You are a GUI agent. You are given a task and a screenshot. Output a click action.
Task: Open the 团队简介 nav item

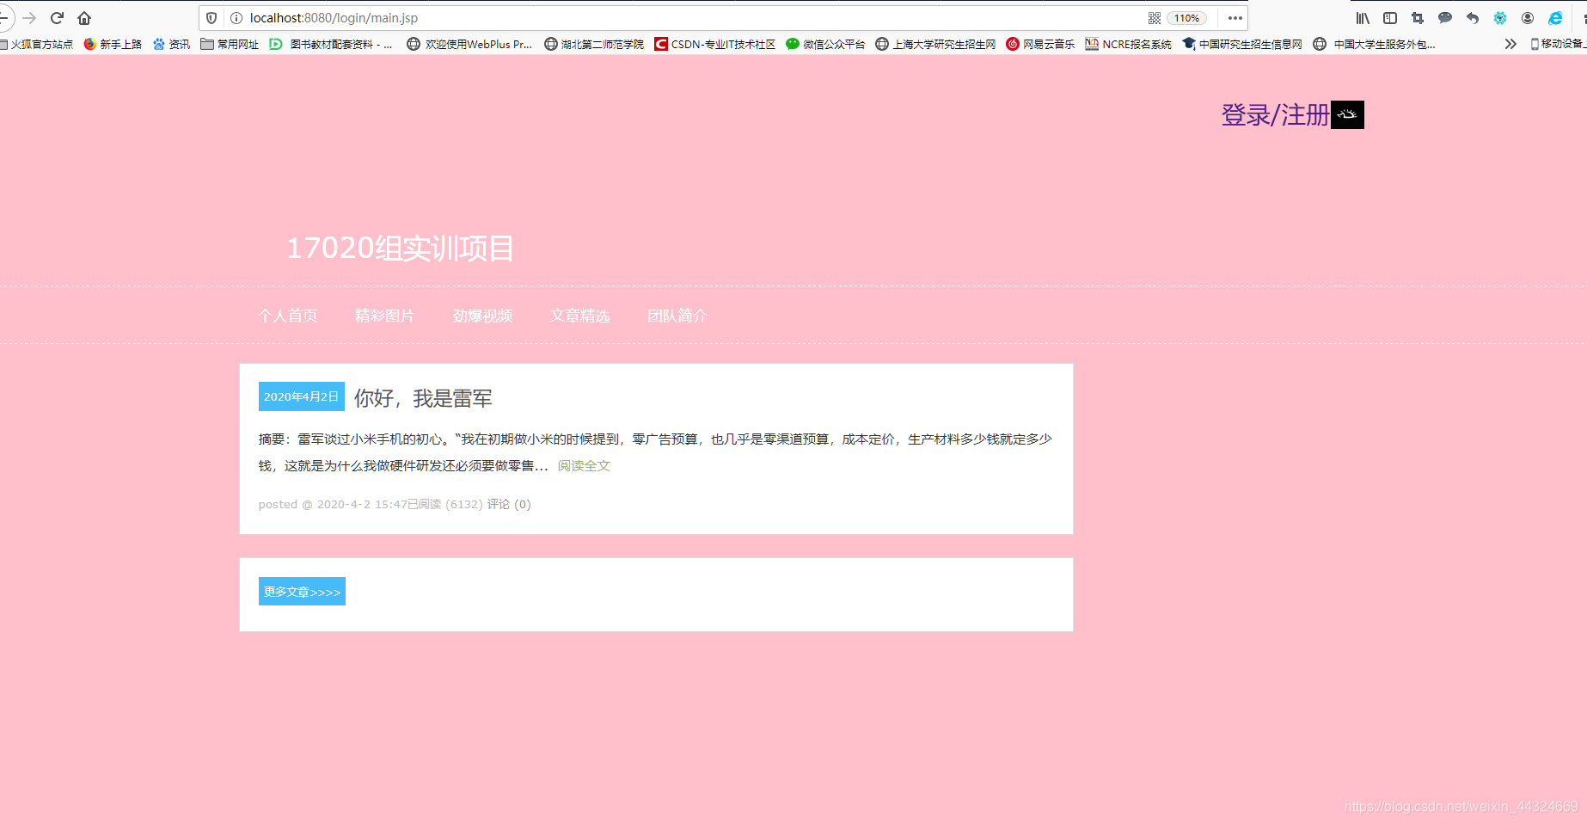tap(677, 316)
